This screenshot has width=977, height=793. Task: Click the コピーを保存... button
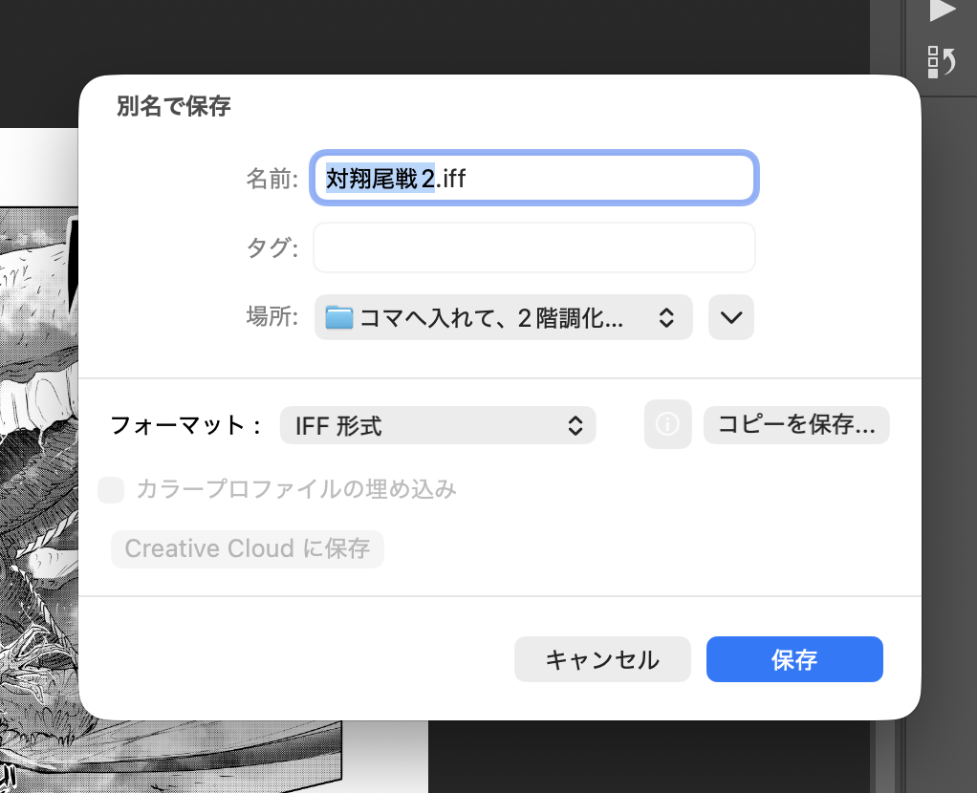pos(795,426)
